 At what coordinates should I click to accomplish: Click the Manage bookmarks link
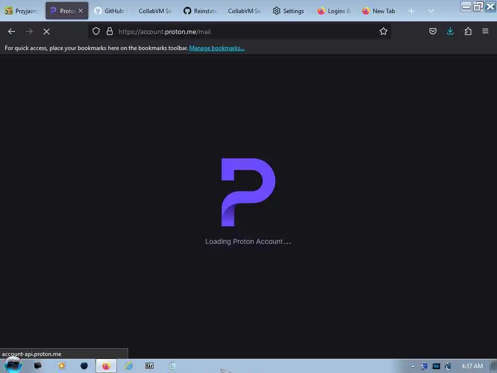(217, 48)
